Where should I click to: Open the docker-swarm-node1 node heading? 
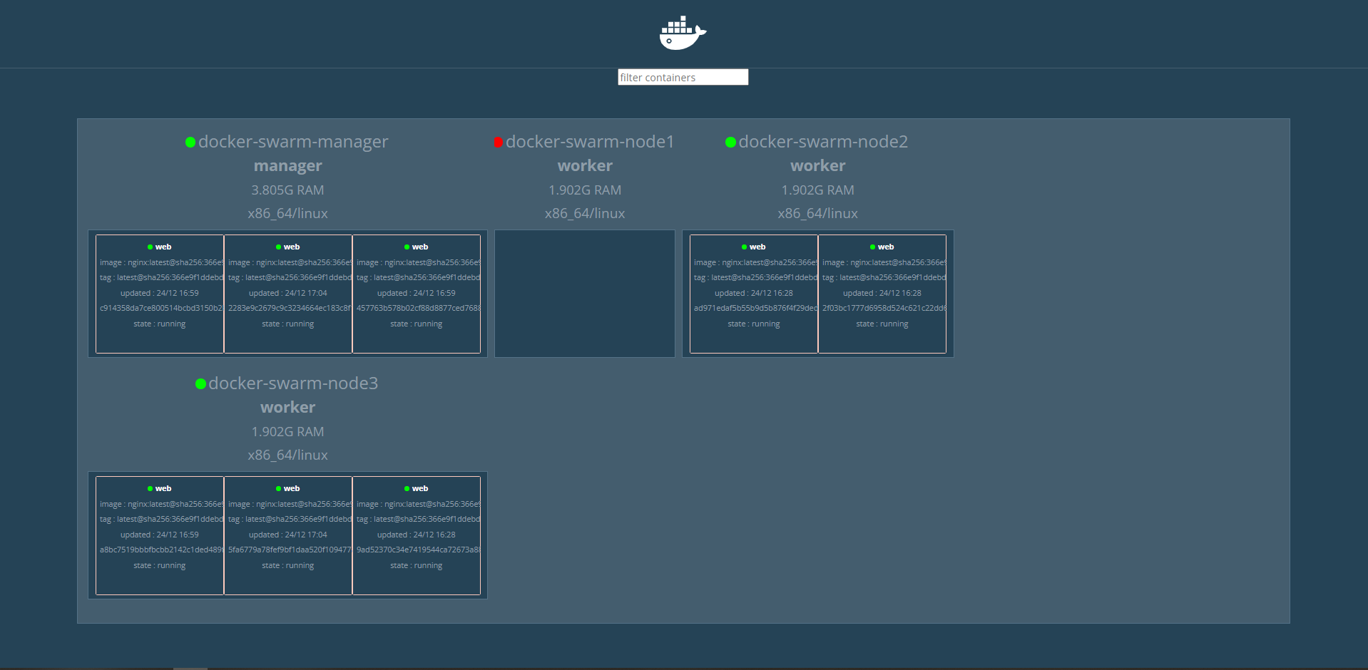click(x=589, y=142)
